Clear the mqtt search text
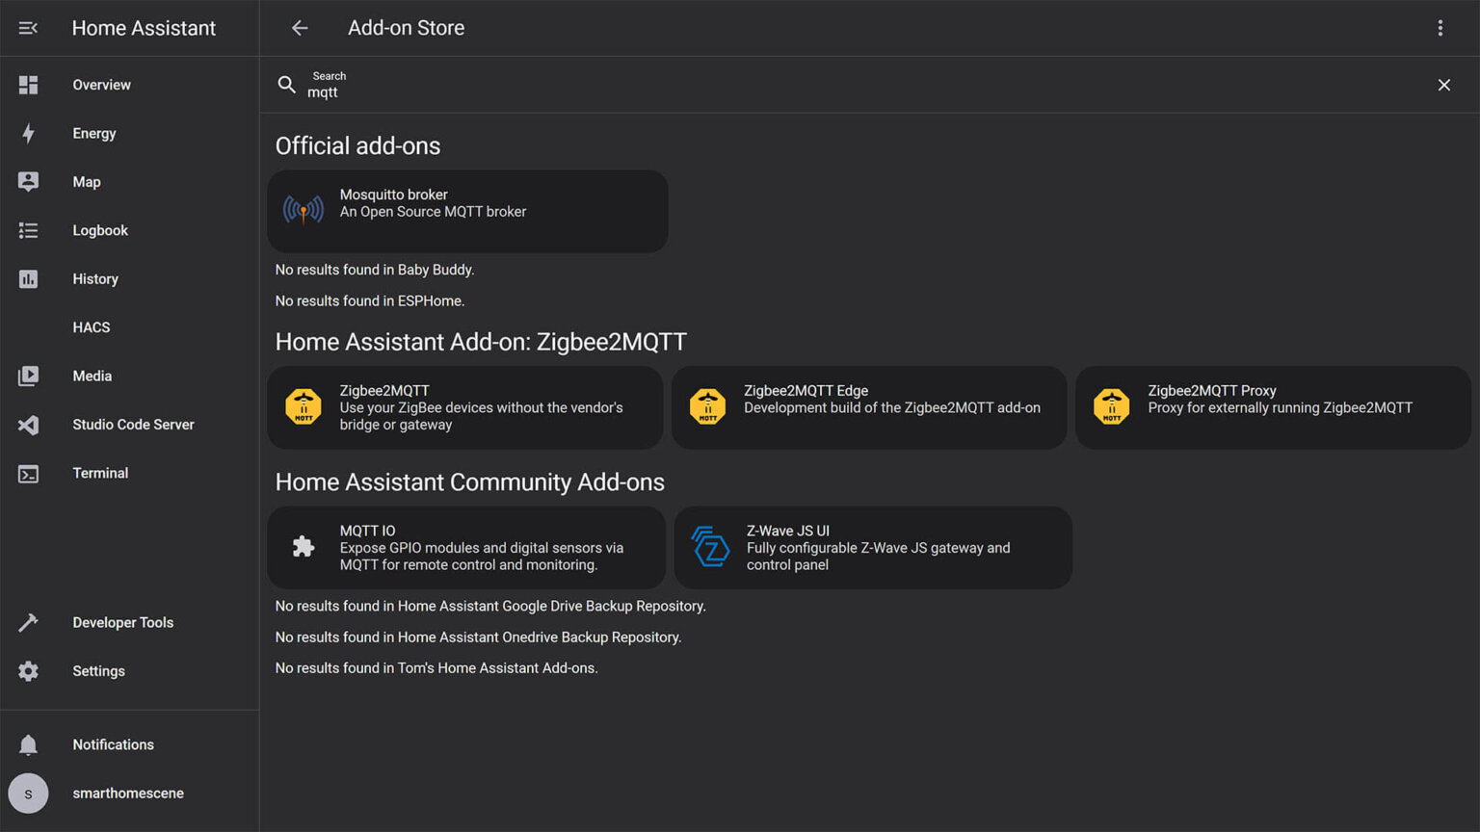Image resolution: width=1480 pixels, height=832 pixels. pyautogui.click(x=1443, y=85)
